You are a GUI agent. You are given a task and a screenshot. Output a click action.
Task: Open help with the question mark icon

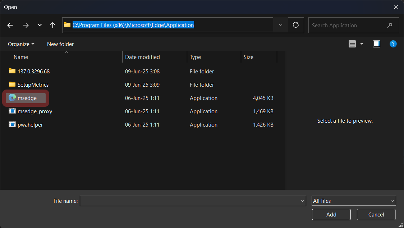(393, 44)
